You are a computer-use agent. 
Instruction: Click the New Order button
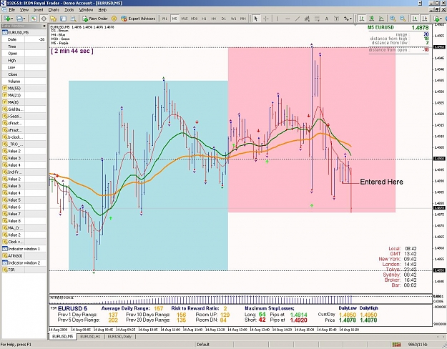click(x=95, y=19)
